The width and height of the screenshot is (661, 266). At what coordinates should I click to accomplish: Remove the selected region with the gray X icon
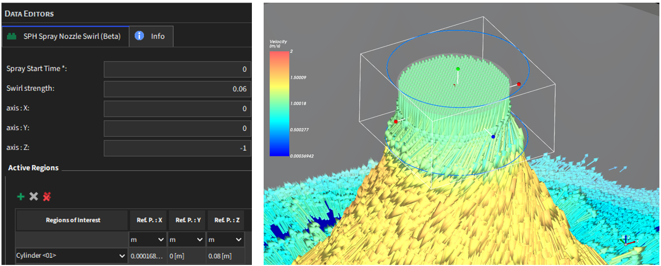[34, 197]
